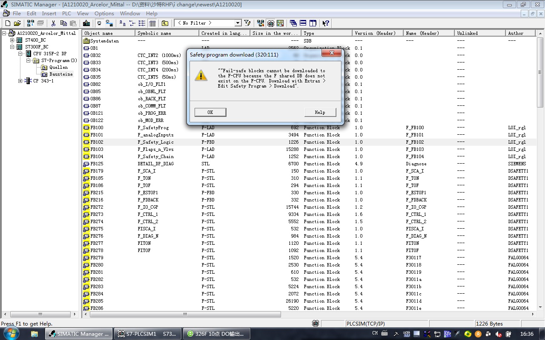
Task: Open project using the folder toolbar icon
Action: pyautogui.click(x=17, y=23)
